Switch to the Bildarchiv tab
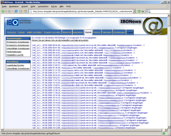Image resolution: width=171 pixels, height=136 pixels. pyautogui.click(x=67, y=32)
